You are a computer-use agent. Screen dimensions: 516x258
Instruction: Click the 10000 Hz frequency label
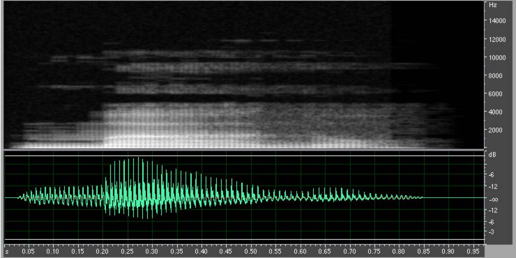[497, 57]
